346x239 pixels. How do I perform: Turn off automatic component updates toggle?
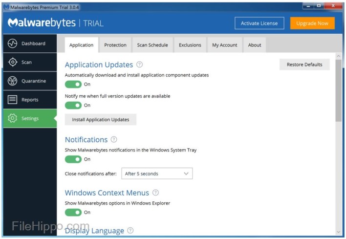click(x=73, y=84)
